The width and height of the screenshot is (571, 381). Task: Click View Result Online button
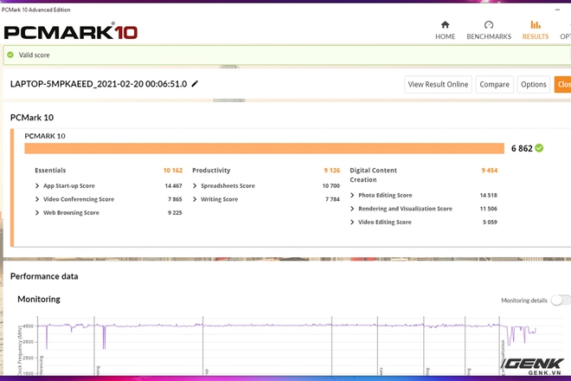[438, 84]
